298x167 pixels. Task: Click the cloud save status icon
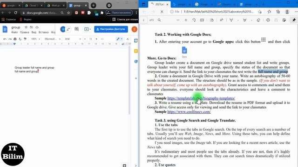37,27
